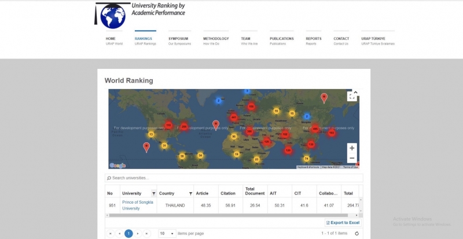The image size is (463, 239).
Task: Refresh the grid with reload icon
Action: pyautogui.click(x=357, y=233)
